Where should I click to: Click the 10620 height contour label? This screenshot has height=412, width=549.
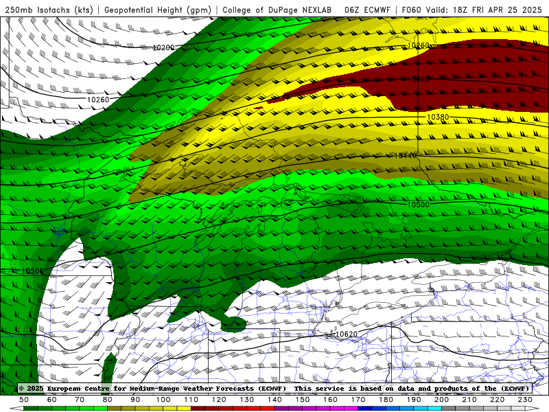point(347,334)
